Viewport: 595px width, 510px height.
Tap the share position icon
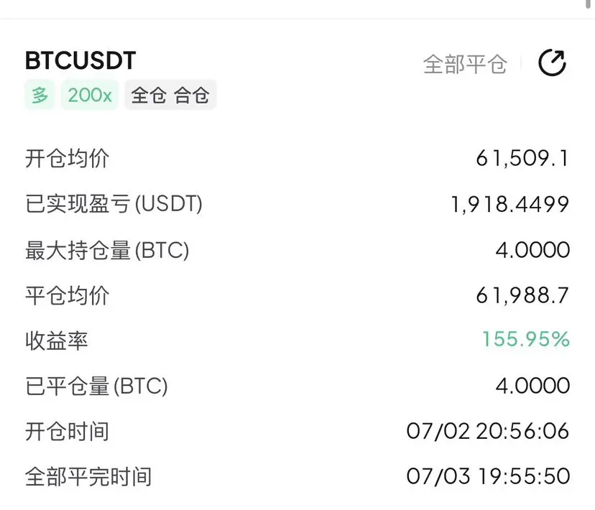[552, 62]
